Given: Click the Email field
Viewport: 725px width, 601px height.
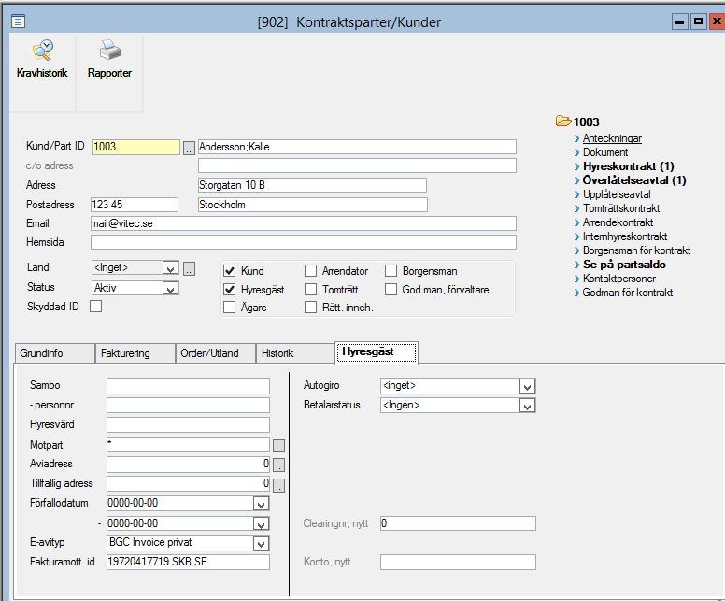Looking at the screenshot, I should 304,223.
